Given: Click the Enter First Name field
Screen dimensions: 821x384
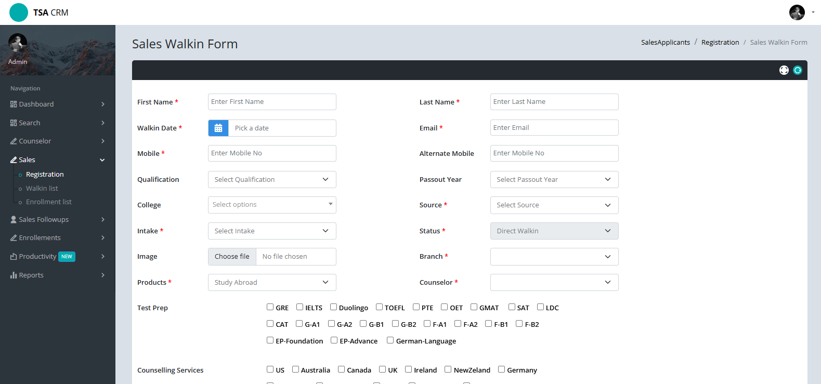Looking at the screenshot, I should 272,102.
